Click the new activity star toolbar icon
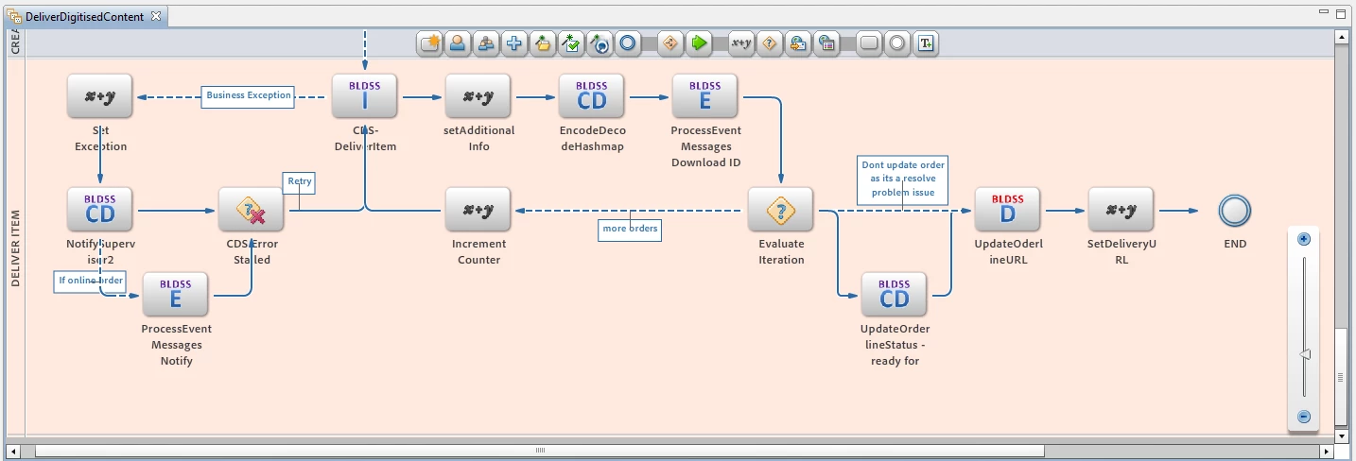The width and height of the screenshot is (1356, 461). coord(430,43)
